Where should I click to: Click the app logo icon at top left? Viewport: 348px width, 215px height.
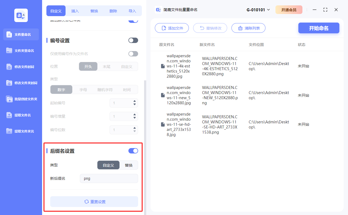(21, 15)
